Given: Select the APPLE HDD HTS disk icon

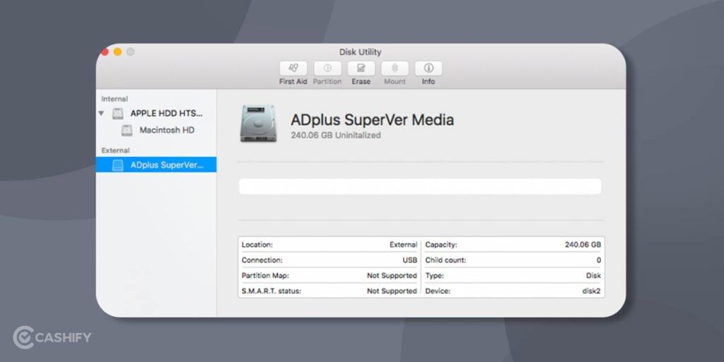Looking at the screenshot, I should click(x=118, y=114).
